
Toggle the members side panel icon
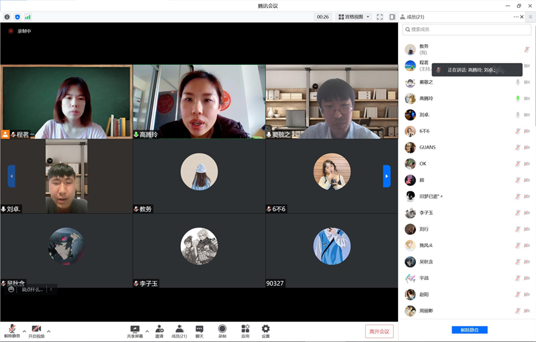tap(392, 17)
